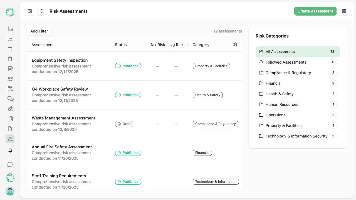The width and height of the screenshot is (356, 200).
Task: Open the chat messages icon near the bottom
Action: 10,164
